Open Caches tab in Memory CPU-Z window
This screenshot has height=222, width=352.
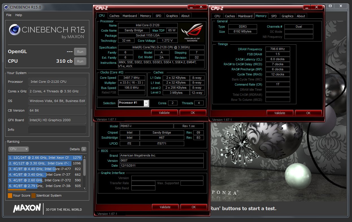pos(230,16)
